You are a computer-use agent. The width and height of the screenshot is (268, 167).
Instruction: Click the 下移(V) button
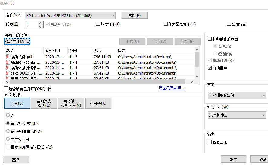160,42
